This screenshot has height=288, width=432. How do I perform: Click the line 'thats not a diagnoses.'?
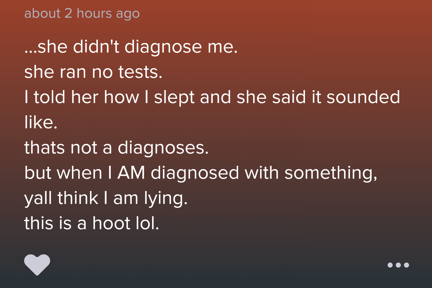[x=116, y=148]
